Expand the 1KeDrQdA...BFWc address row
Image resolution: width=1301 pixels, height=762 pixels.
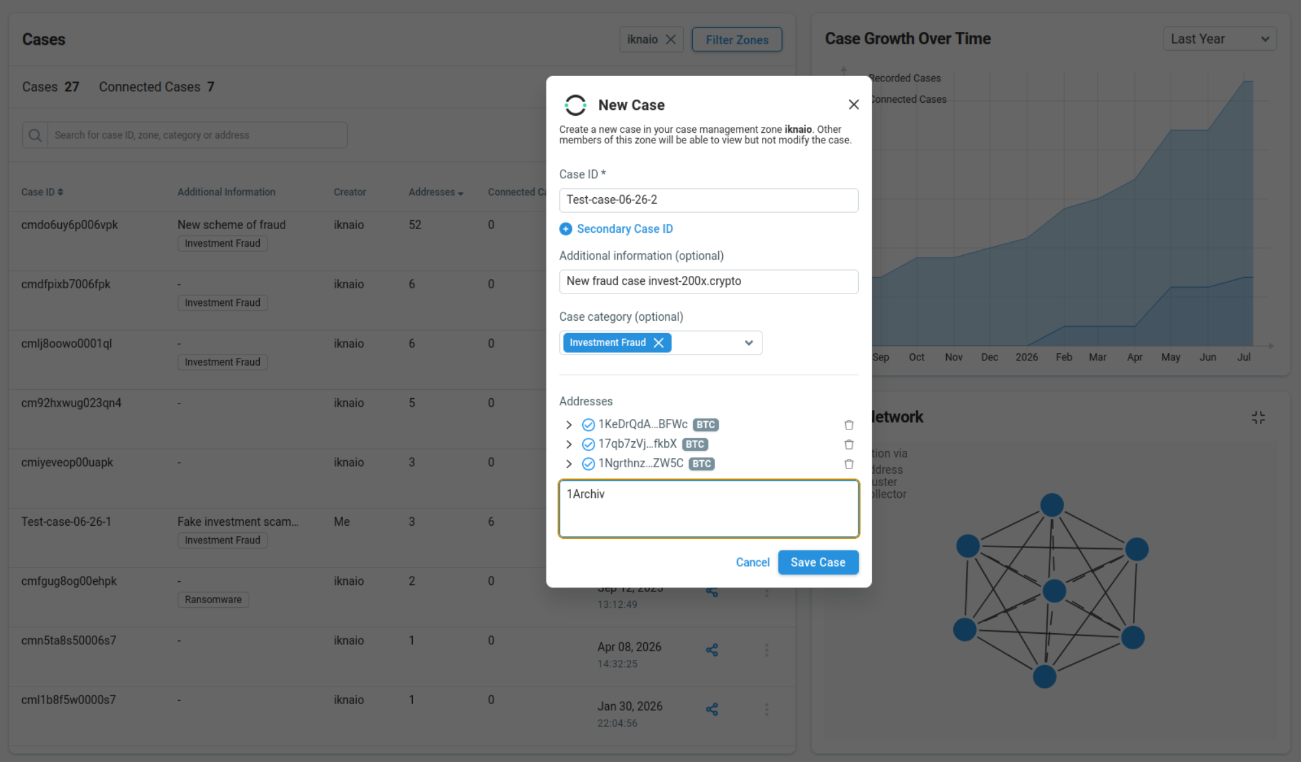click(x=568, y=425)
